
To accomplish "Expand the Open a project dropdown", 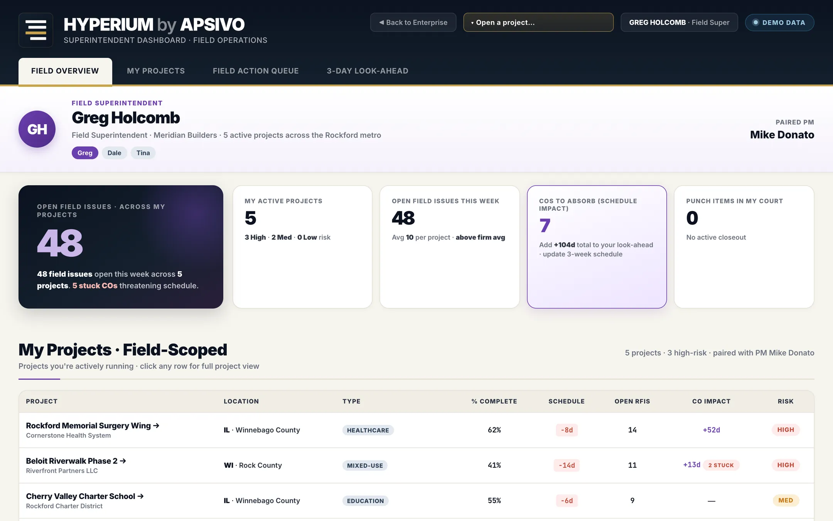I will click(538, 22).
